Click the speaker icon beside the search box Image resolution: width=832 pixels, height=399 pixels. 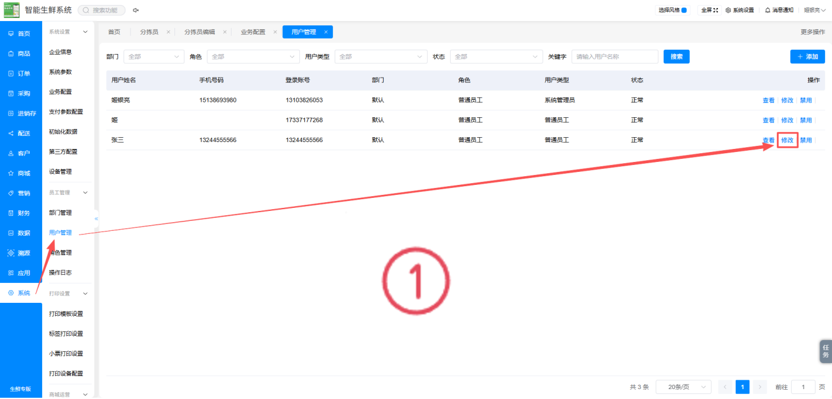click(136, 10)
